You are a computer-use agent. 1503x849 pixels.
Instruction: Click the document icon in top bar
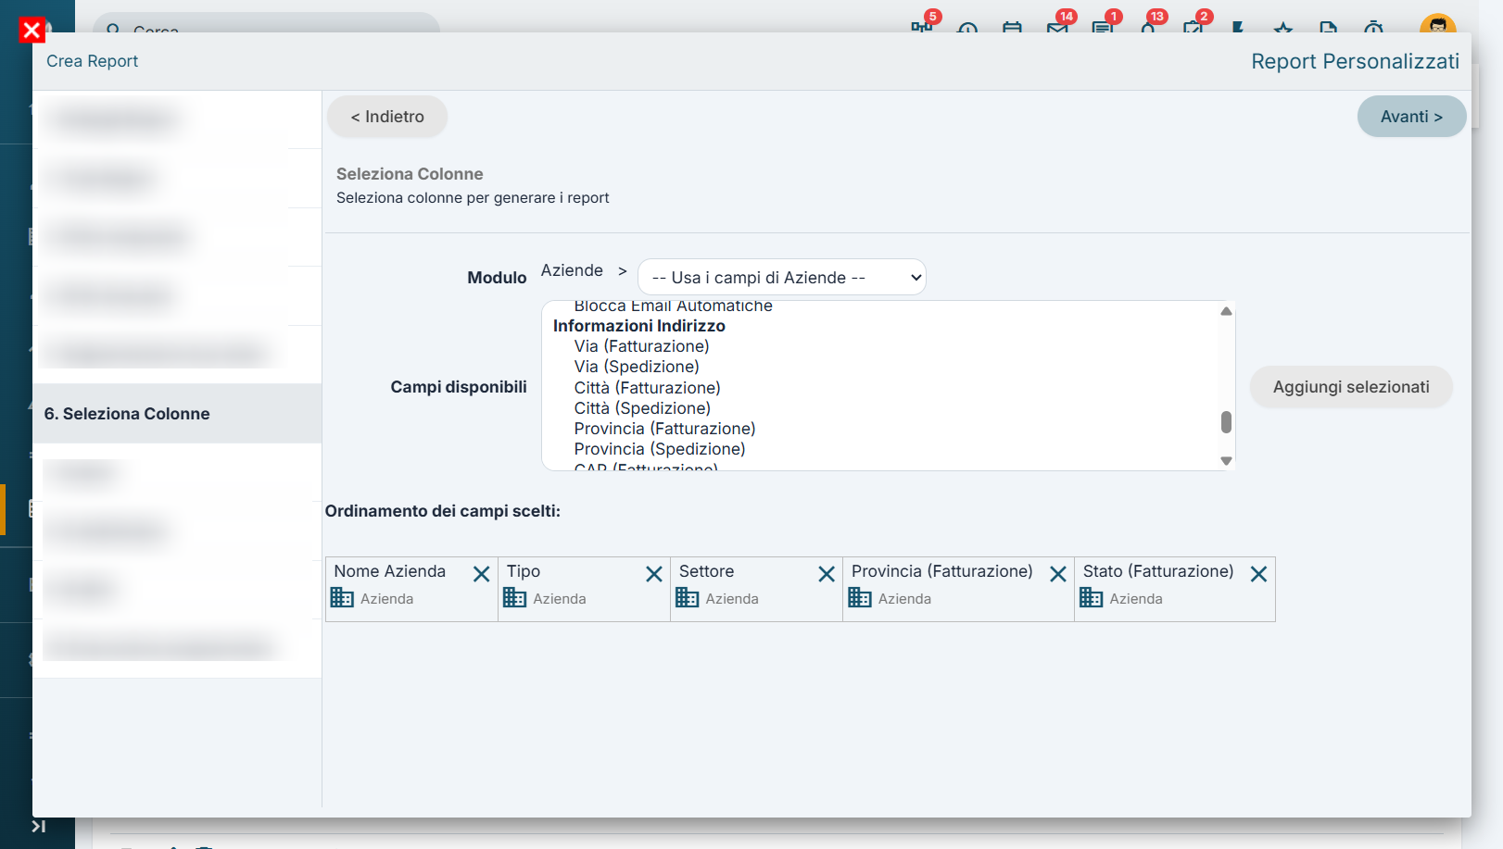coord(1329,28)
